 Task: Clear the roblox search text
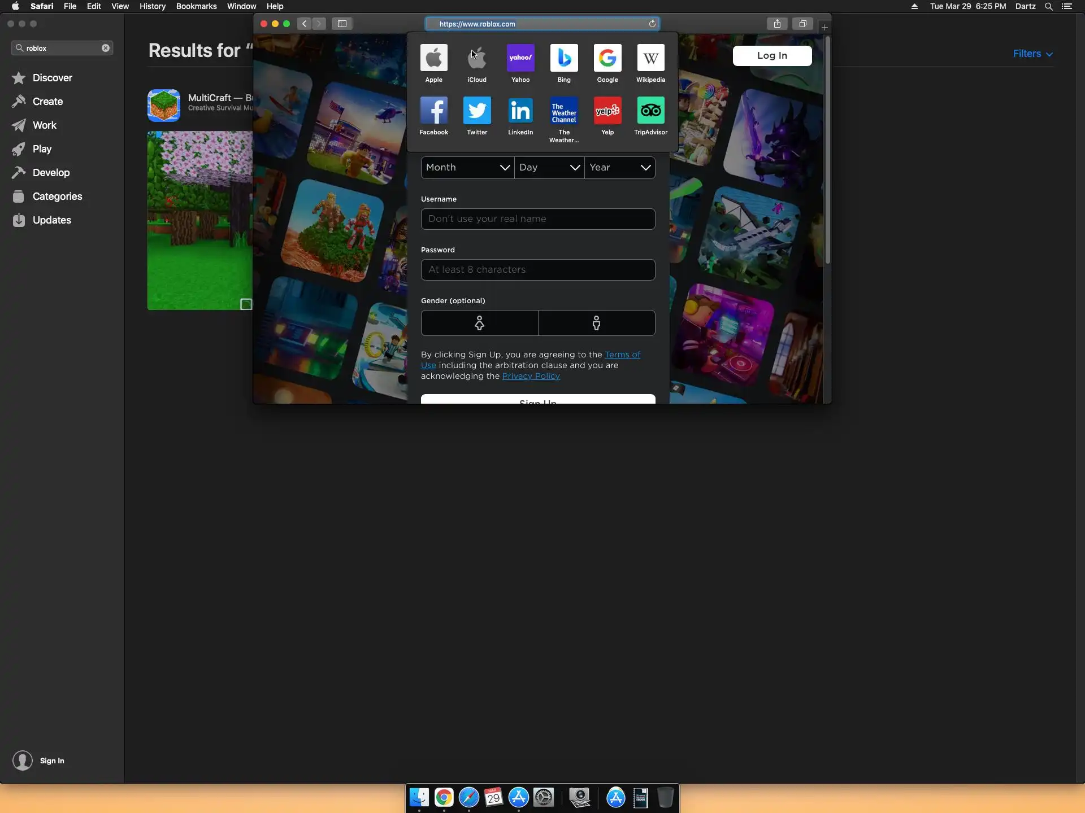click(106, 48)
